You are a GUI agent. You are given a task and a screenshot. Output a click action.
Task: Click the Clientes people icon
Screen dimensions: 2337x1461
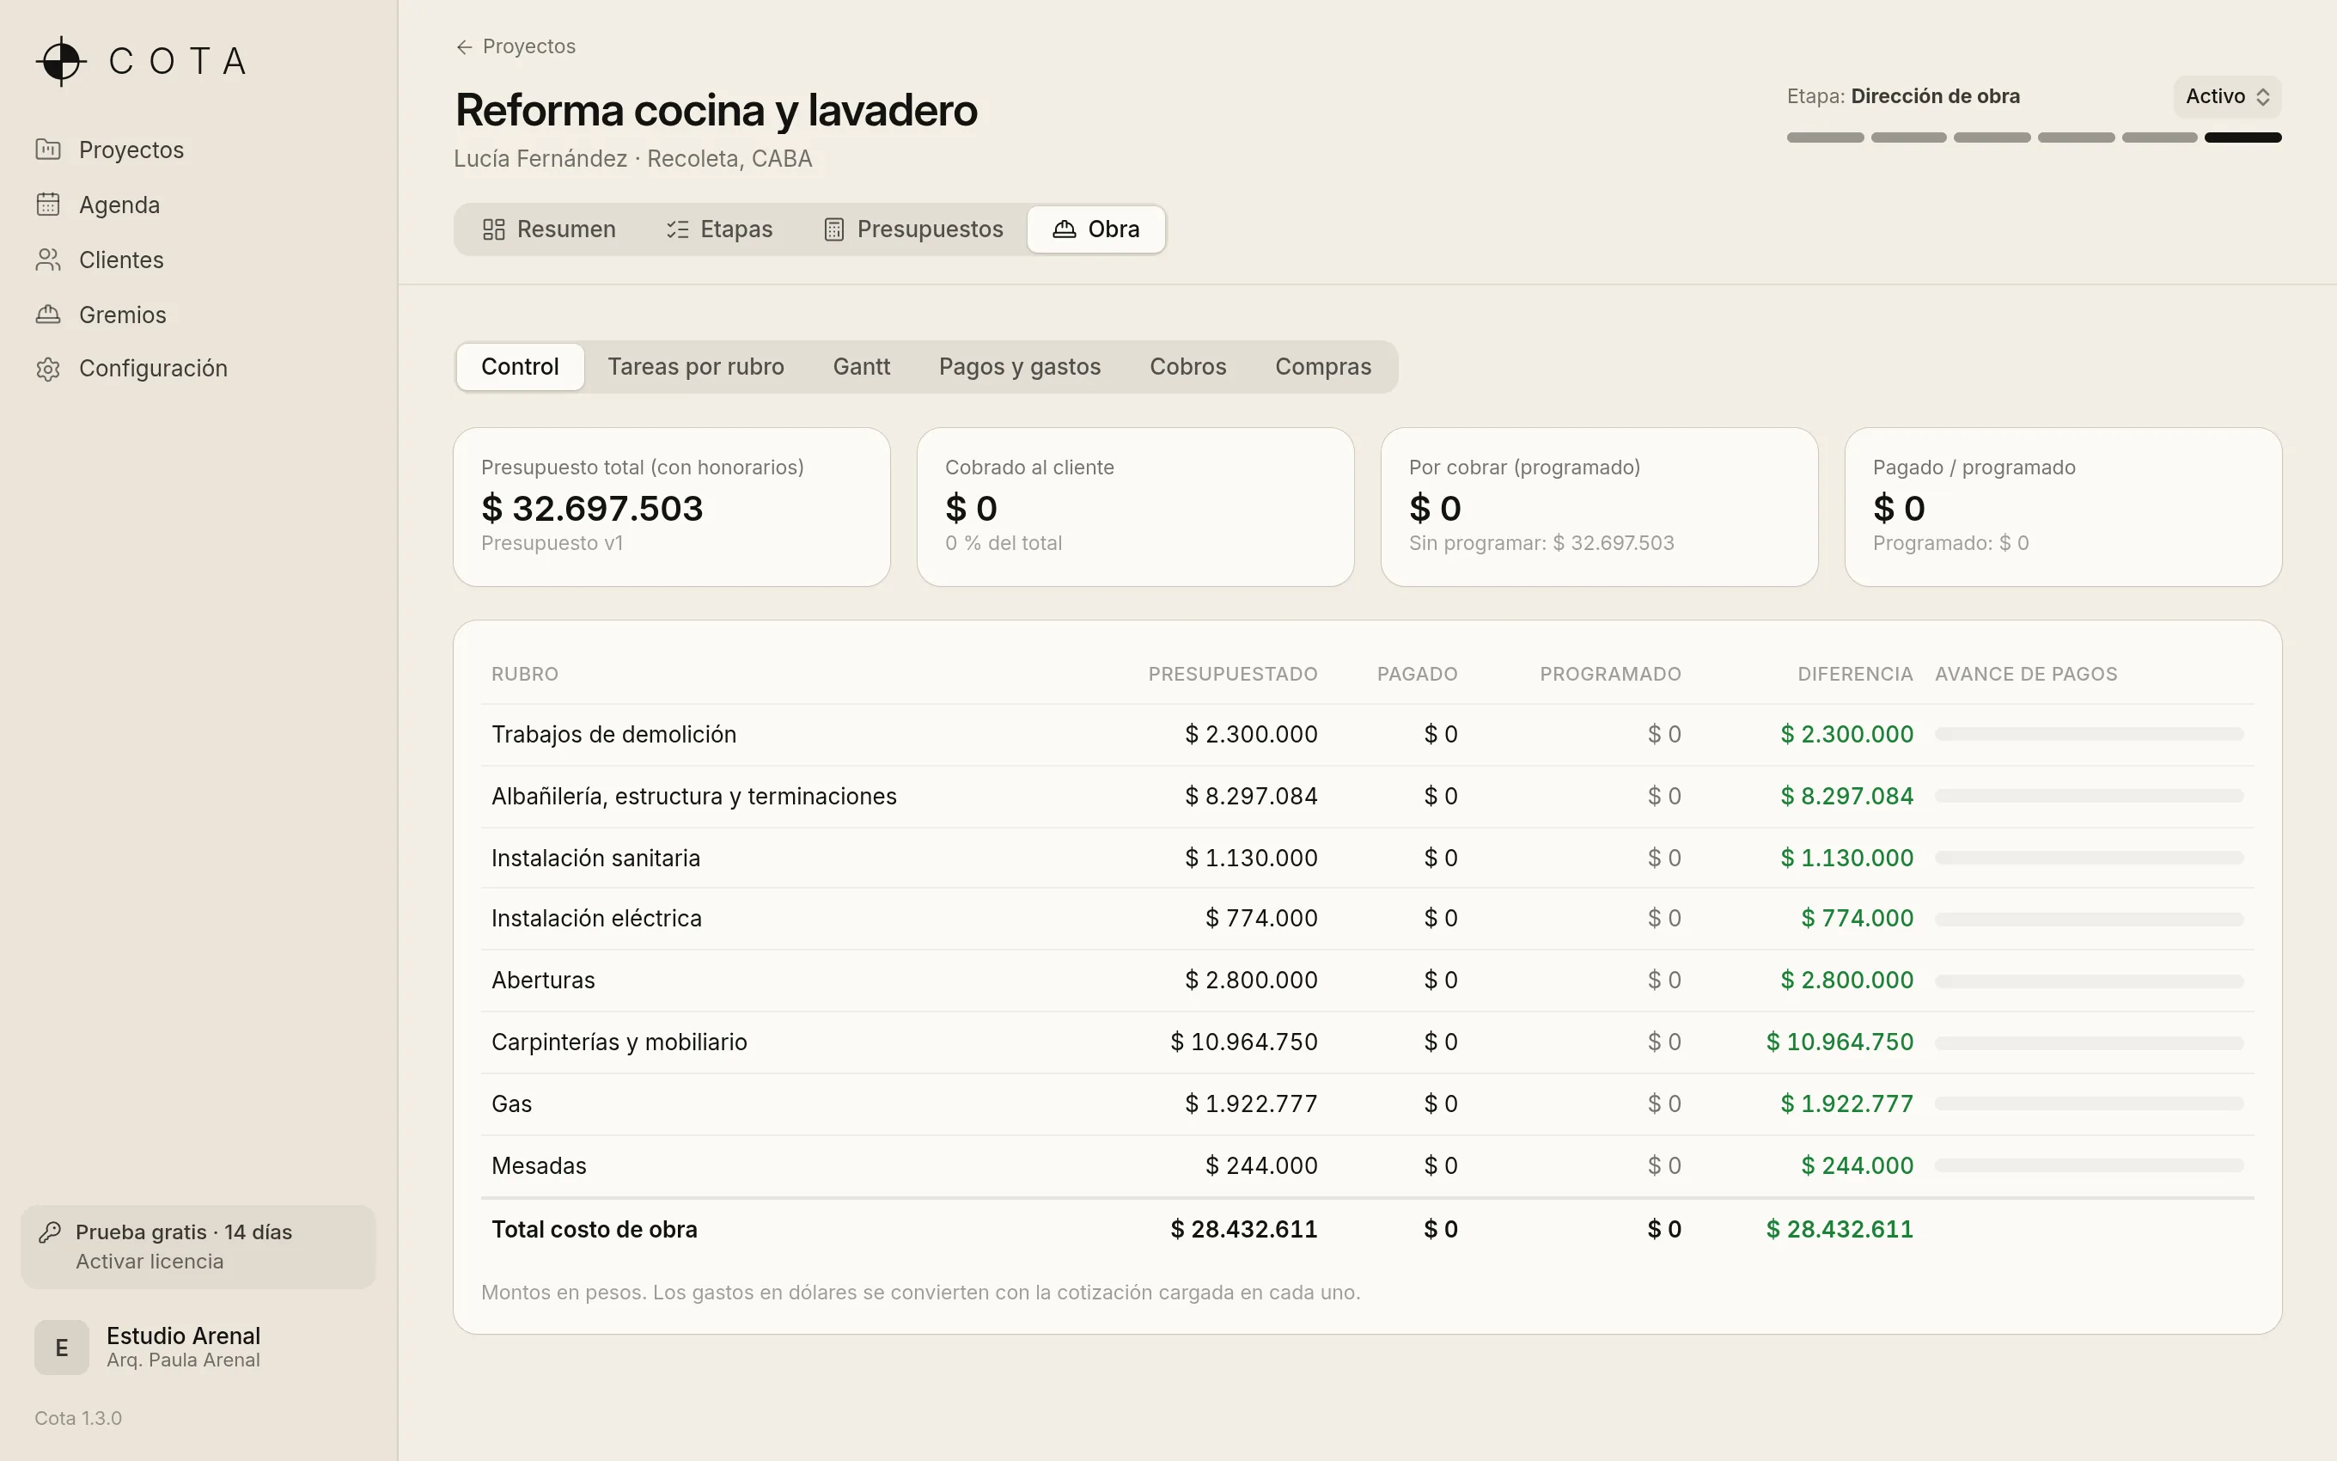point(48,260)
